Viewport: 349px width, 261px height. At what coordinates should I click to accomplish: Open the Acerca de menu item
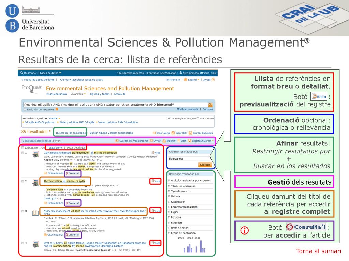120,94
